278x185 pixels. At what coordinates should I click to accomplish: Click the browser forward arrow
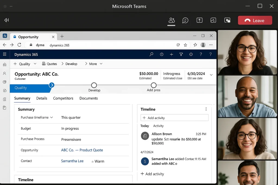point(12,45)
